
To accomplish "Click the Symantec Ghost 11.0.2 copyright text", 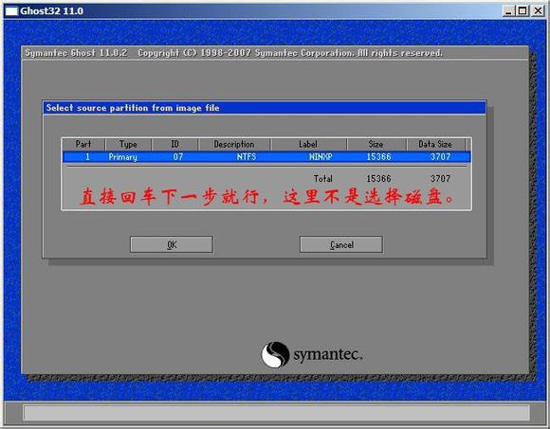I will click(x=233, y=53).
